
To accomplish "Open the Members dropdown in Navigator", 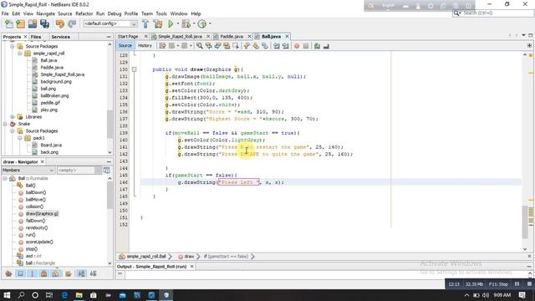I will [x=28, y=170].
